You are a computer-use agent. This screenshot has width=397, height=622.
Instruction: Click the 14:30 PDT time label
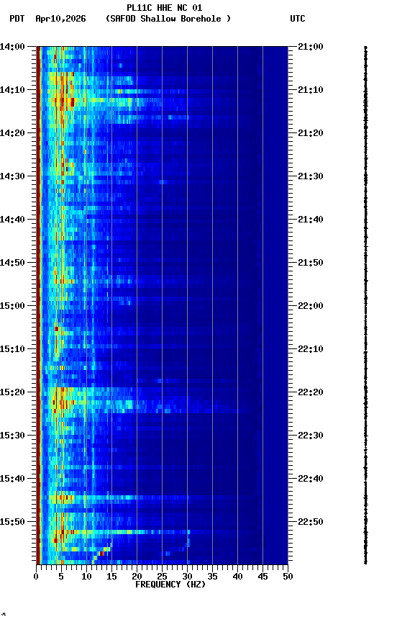[12, 176]
